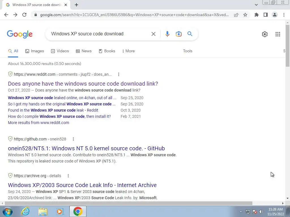290x217 pixels.
Task: Open the Extensions puzzle icon
Action: click(257, 15)
